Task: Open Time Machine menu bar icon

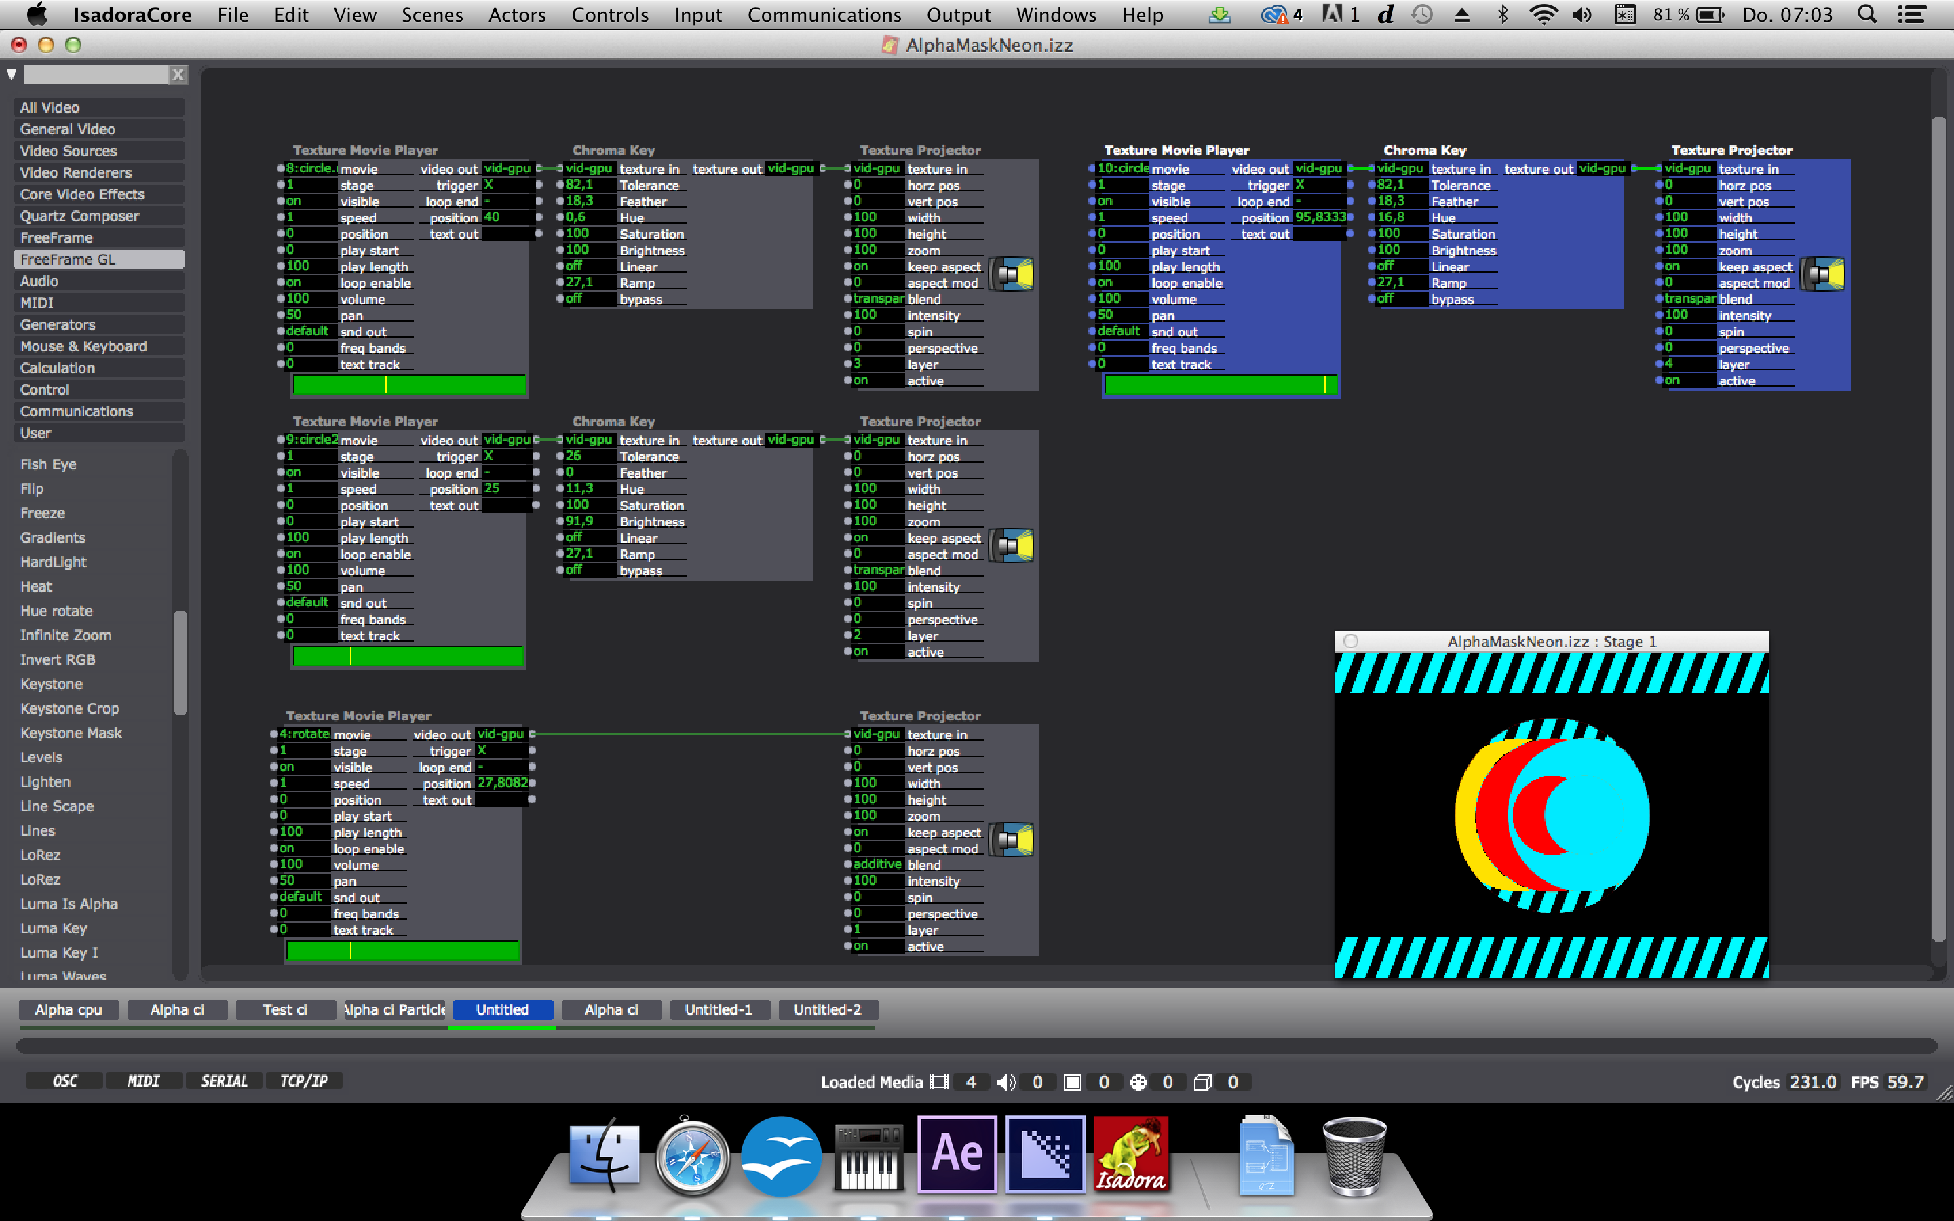Action: 1422,14
